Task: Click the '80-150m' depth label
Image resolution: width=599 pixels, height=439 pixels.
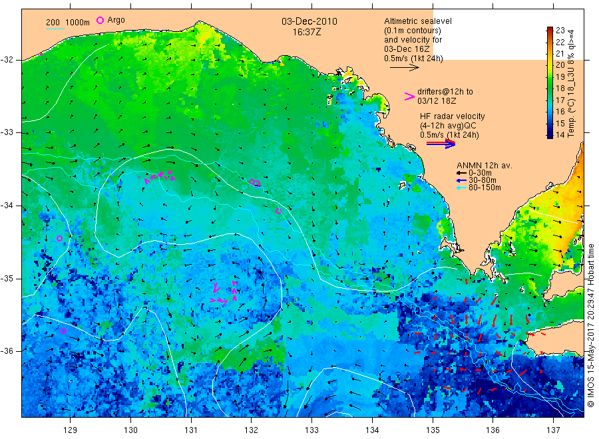Action: click(x=485, y=188)
